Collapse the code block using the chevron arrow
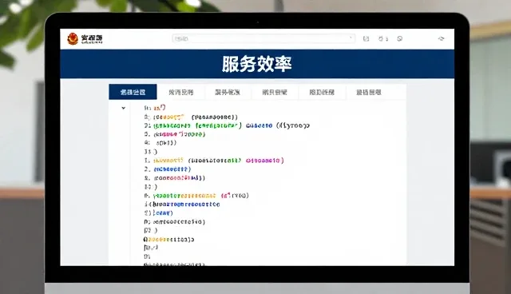 (123, 108)
